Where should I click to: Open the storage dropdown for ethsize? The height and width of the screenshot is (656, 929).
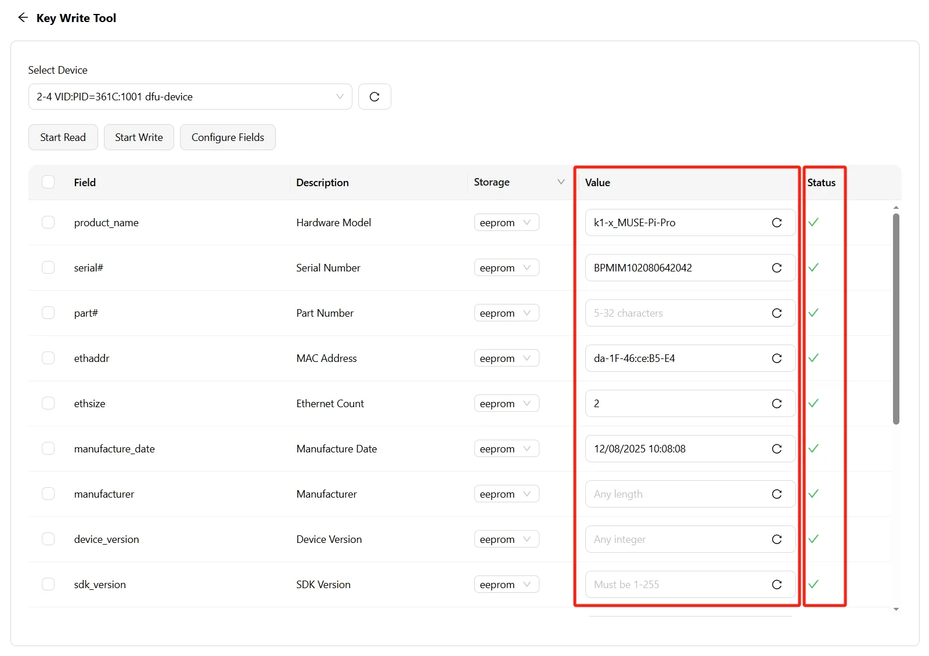click(x=506, y=404)
